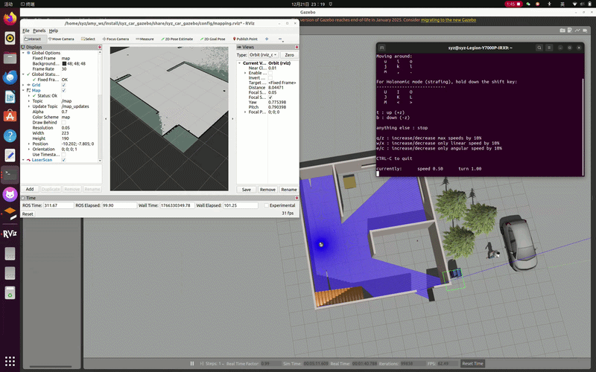Image resolution: width=596 pixels, height=372 pixels.
Task: Choose the Select tool in RViz
Action: click(88, 39)
